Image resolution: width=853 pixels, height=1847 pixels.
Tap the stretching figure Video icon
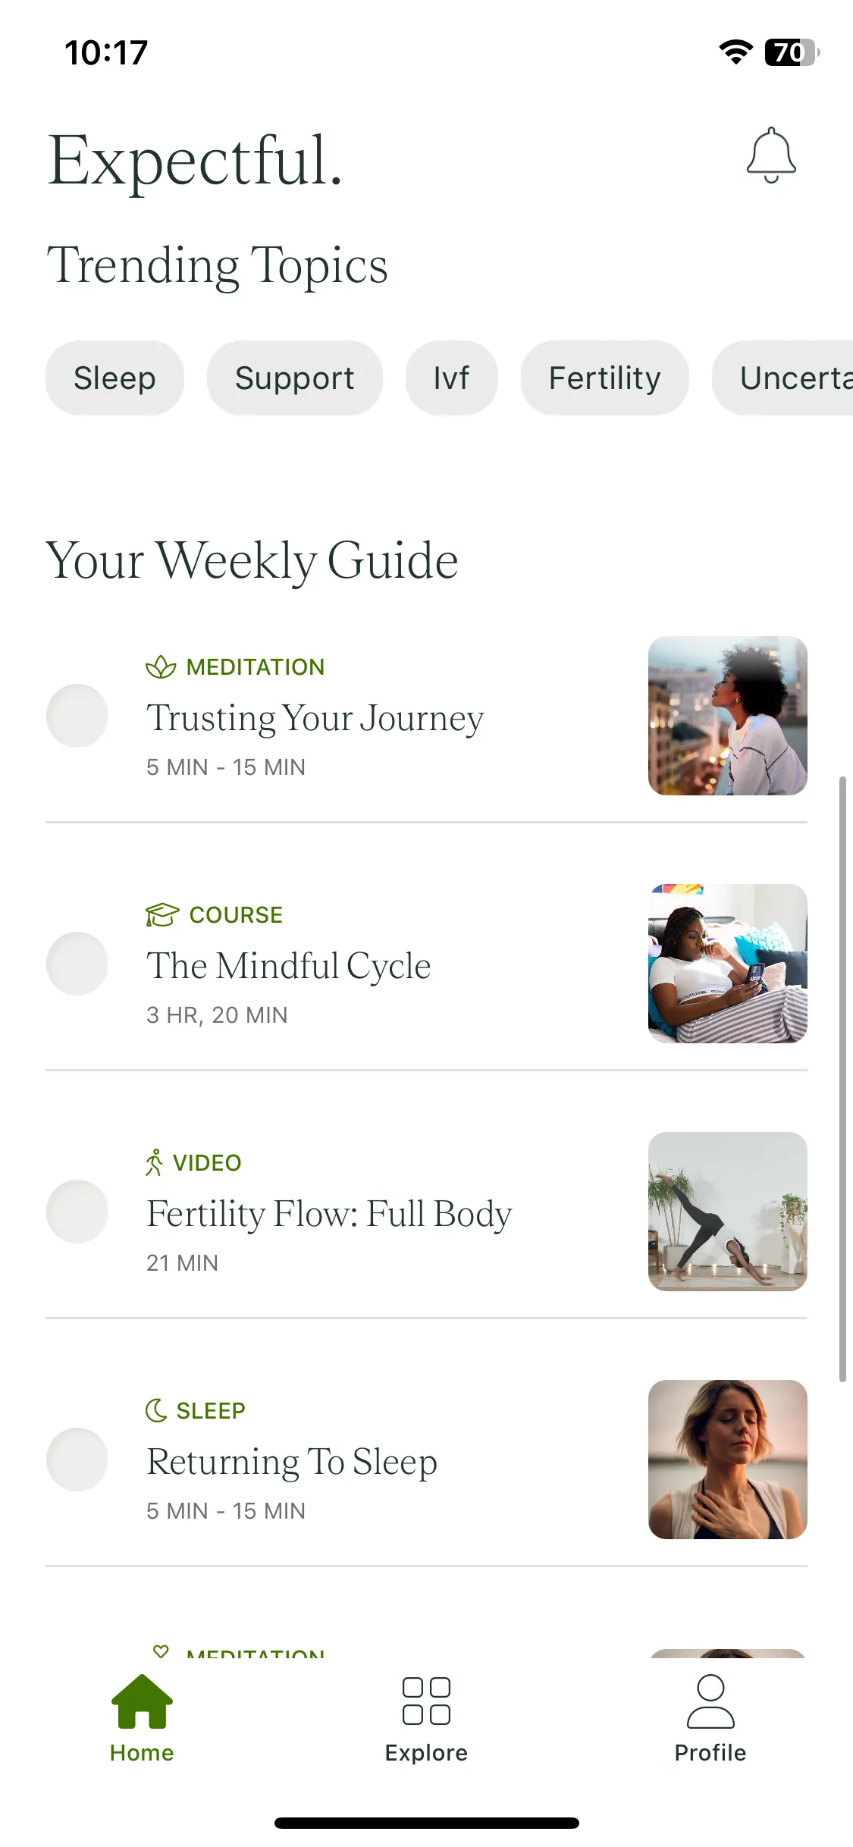coord(154,1162)
